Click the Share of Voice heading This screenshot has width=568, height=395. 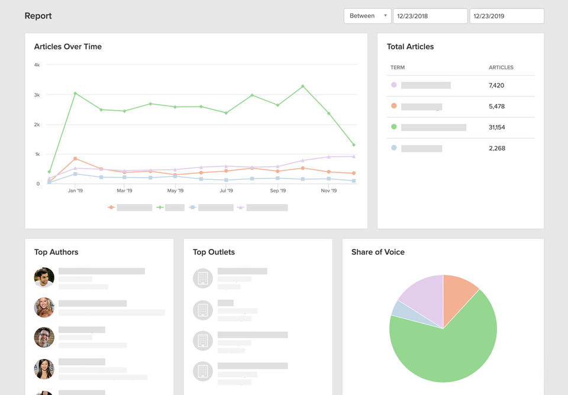378,252
